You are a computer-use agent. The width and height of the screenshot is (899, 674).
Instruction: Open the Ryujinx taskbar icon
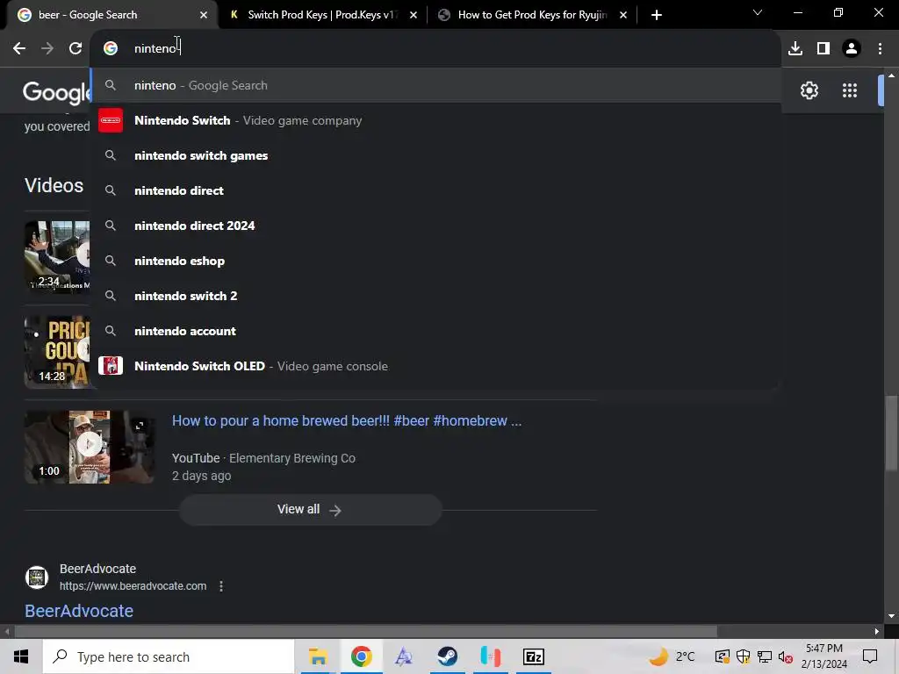(x=490, y=656)
